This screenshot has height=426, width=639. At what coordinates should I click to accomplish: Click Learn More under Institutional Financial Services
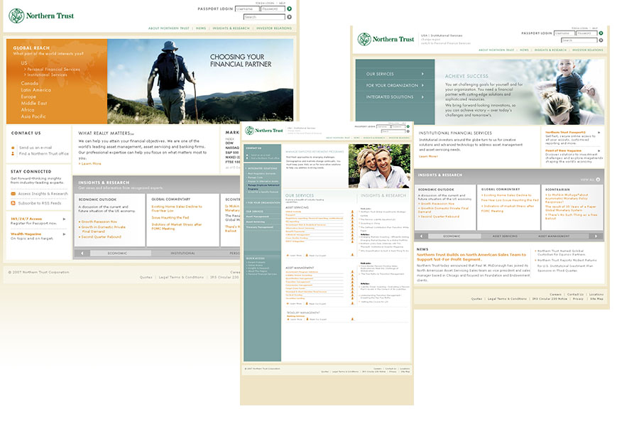pyautogui.click(x=428, y=156)
